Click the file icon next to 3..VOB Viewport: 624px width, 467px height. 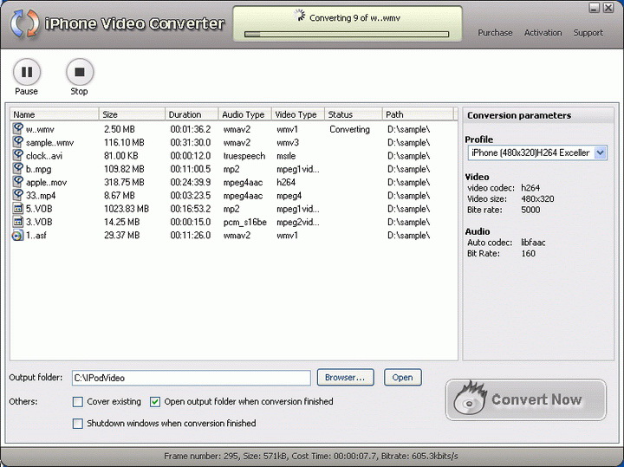click(17, 222)
